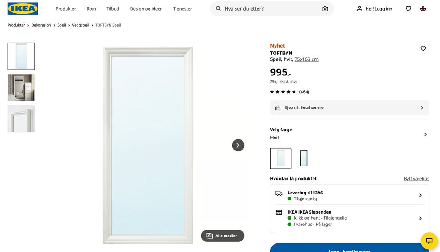Select the white colour variant
Image resolution: width=440 pixels, height=252 pixels.
(x=281, y=159)
